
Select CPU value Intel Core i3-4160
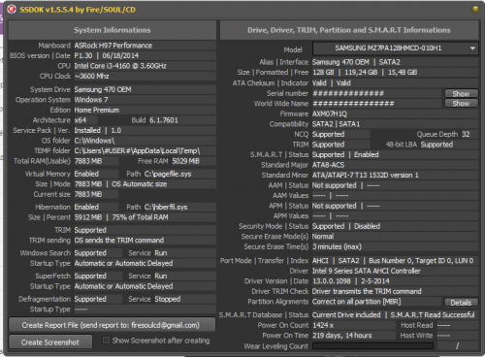pyautogui.click(x=120, y=66)
